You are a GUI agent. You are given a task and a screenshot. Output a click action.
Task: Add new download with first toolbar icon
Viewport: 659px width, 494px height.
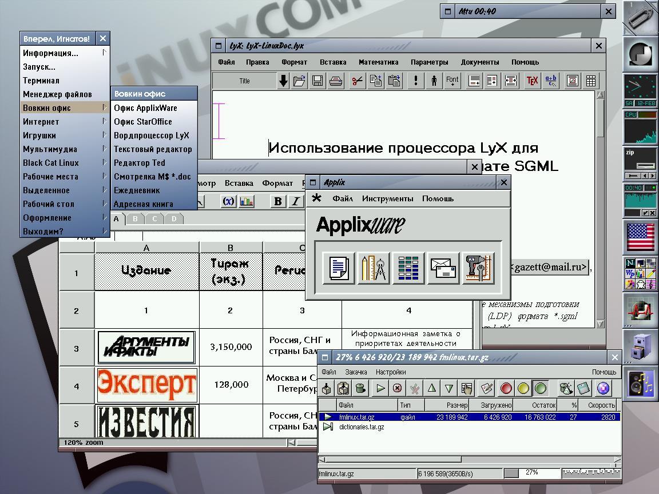pyautogui.click(x=326, y=388)
